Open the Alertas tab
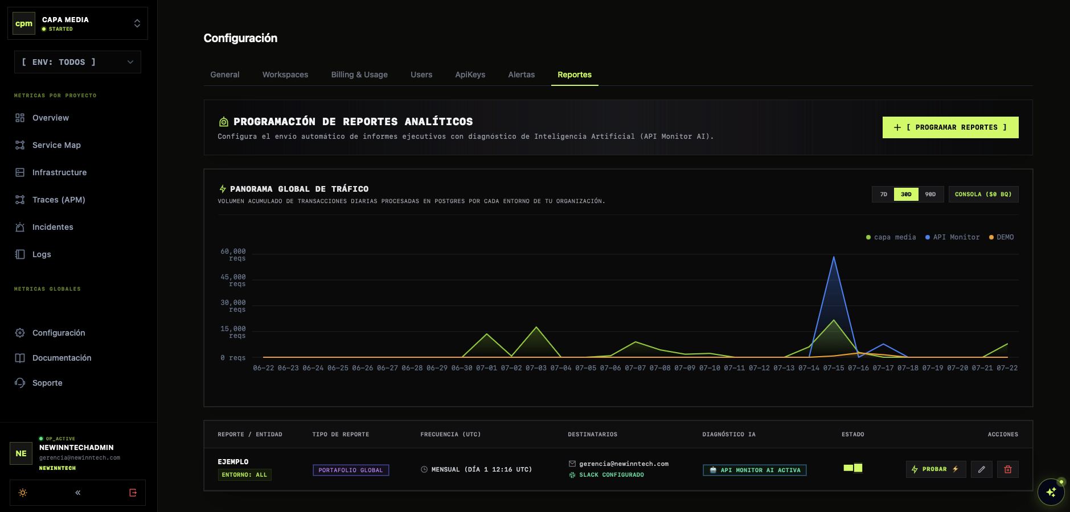 pyautogui.click(x=522, y=75)
